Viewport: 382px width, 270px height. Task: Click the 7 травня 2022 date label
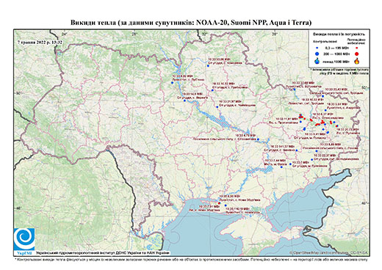click(x=40, y=42)
